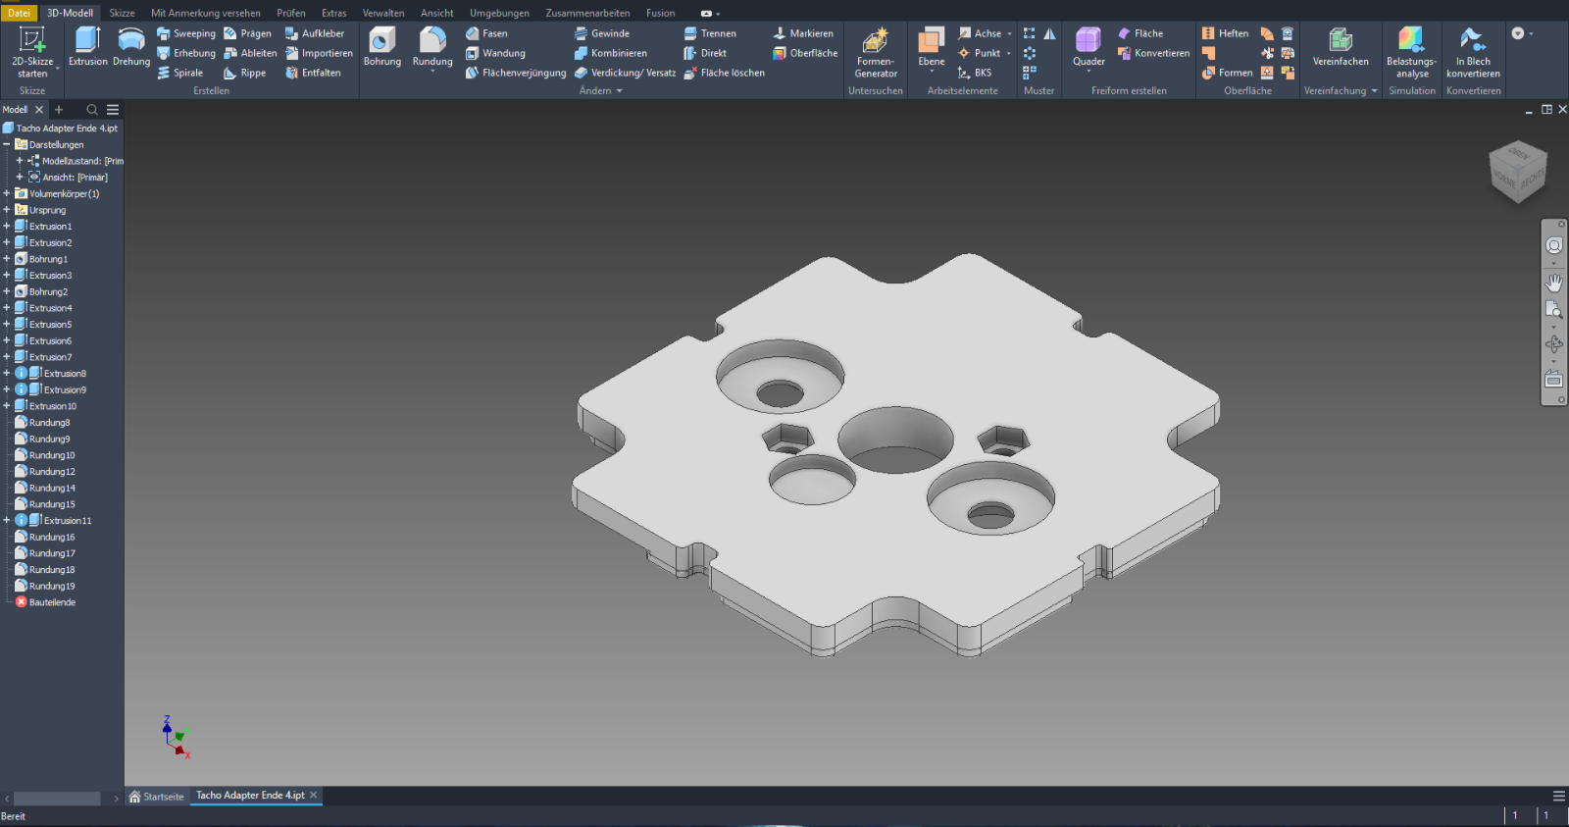Viewport: 1569px width, 827px height.
Task: Expand the Volumenkörper(1) folder
Action: pyautogui.click(x=7, y=194)
